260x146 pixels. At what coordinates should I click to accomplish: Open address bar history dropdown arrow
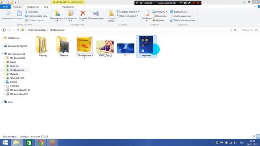(x=231, y=30)
